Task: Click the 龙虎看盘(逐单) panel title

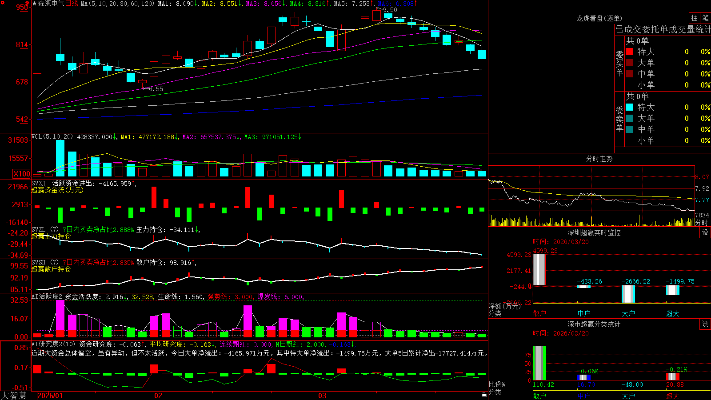Action: pos(599,18)
